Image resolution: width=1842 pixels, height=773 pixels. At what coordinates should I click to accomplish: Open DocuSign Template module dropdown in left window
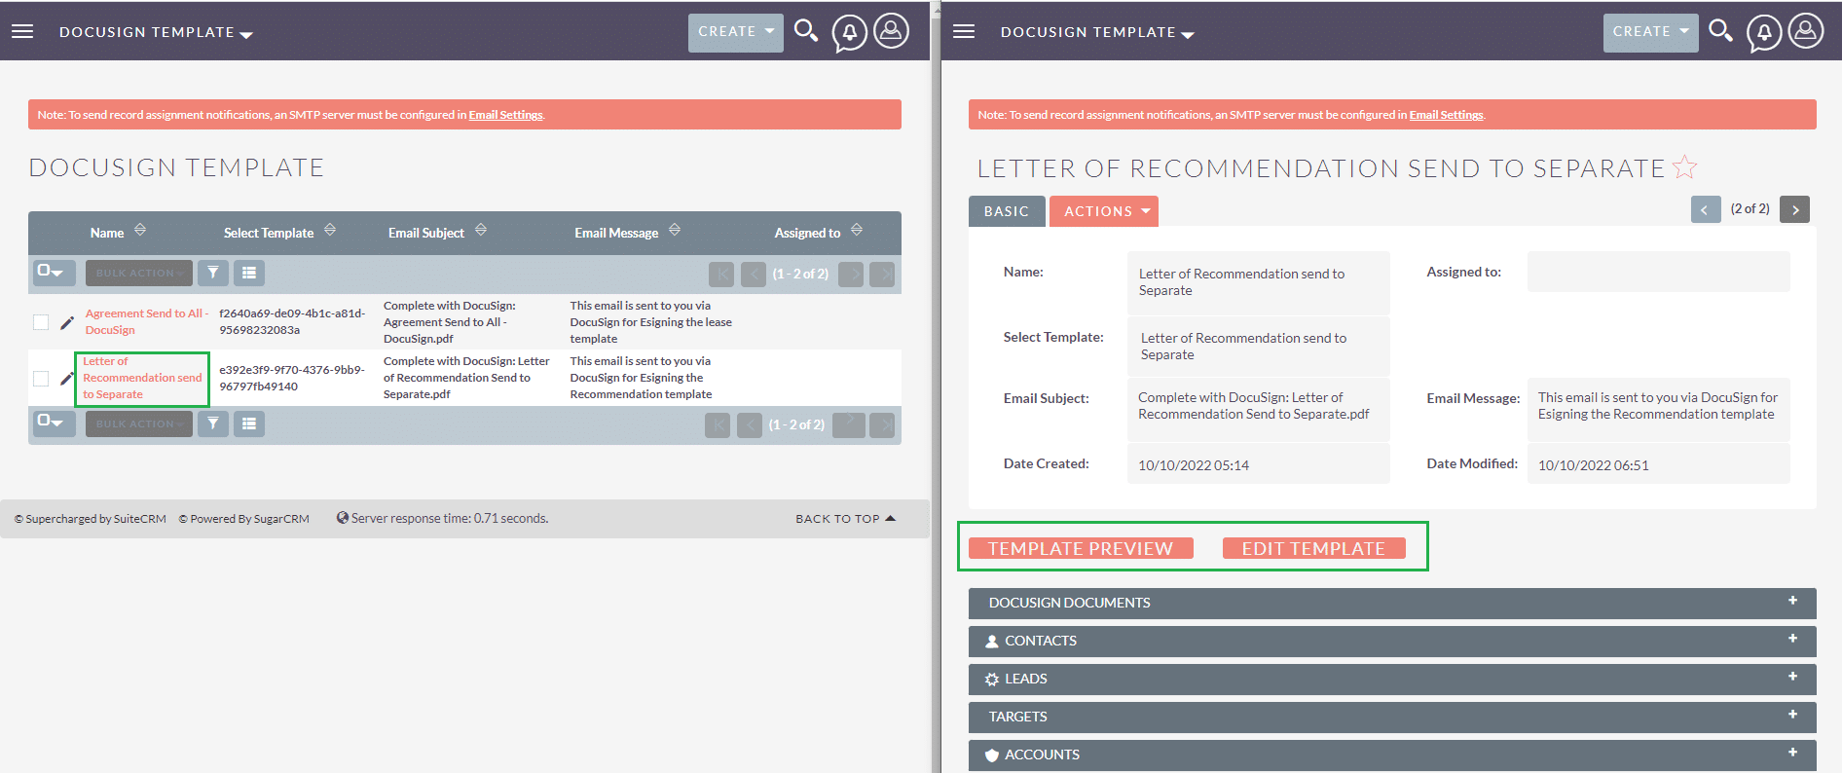click(x=156, y=32)
